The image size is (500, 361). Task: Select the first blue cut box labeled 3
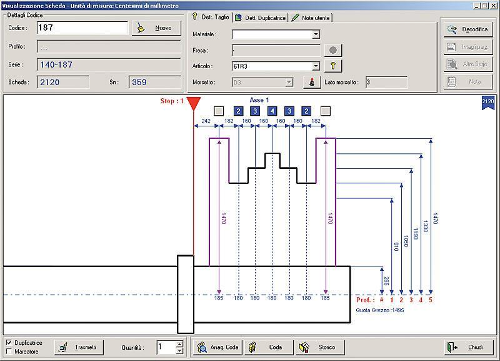click(255, 111)
